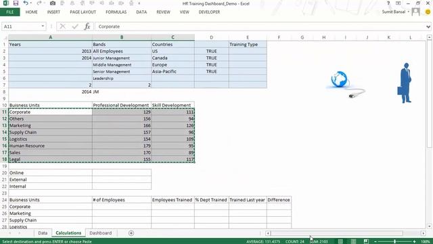Click the AVERAGE value in status bar
The height and width of the screenshot is (244, 433).
(x=263, y=241)
